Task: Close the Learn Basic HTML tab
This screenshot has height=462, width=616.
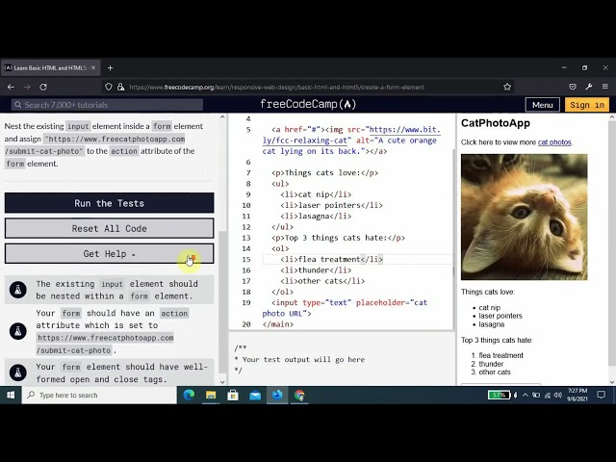Action: pyautogui.click(x=93, y=68)
